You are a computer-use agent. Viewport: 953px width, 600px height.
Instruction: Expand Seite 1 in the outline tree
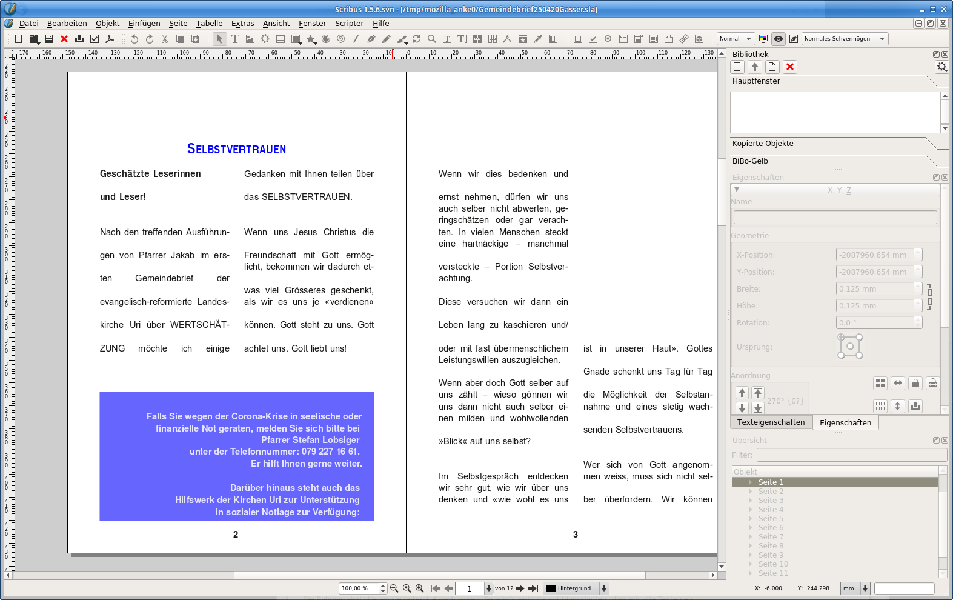[750, 482]
